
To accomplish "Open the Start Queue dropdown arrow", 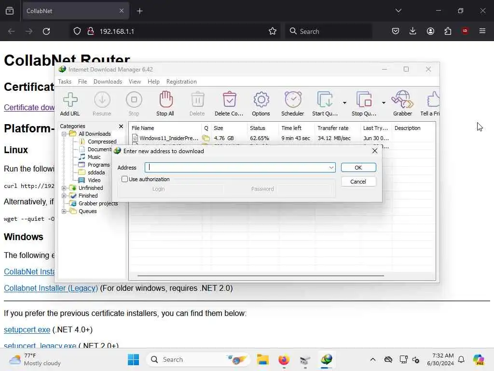I will pos(344,103).
